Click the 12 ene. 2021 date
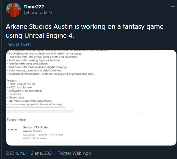The image size is (177, 159). click(x=41, y=153)
